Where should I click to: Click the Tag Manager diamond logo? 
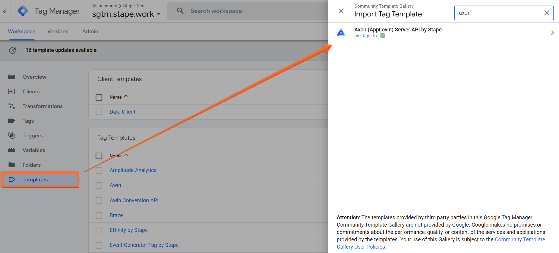23,11
